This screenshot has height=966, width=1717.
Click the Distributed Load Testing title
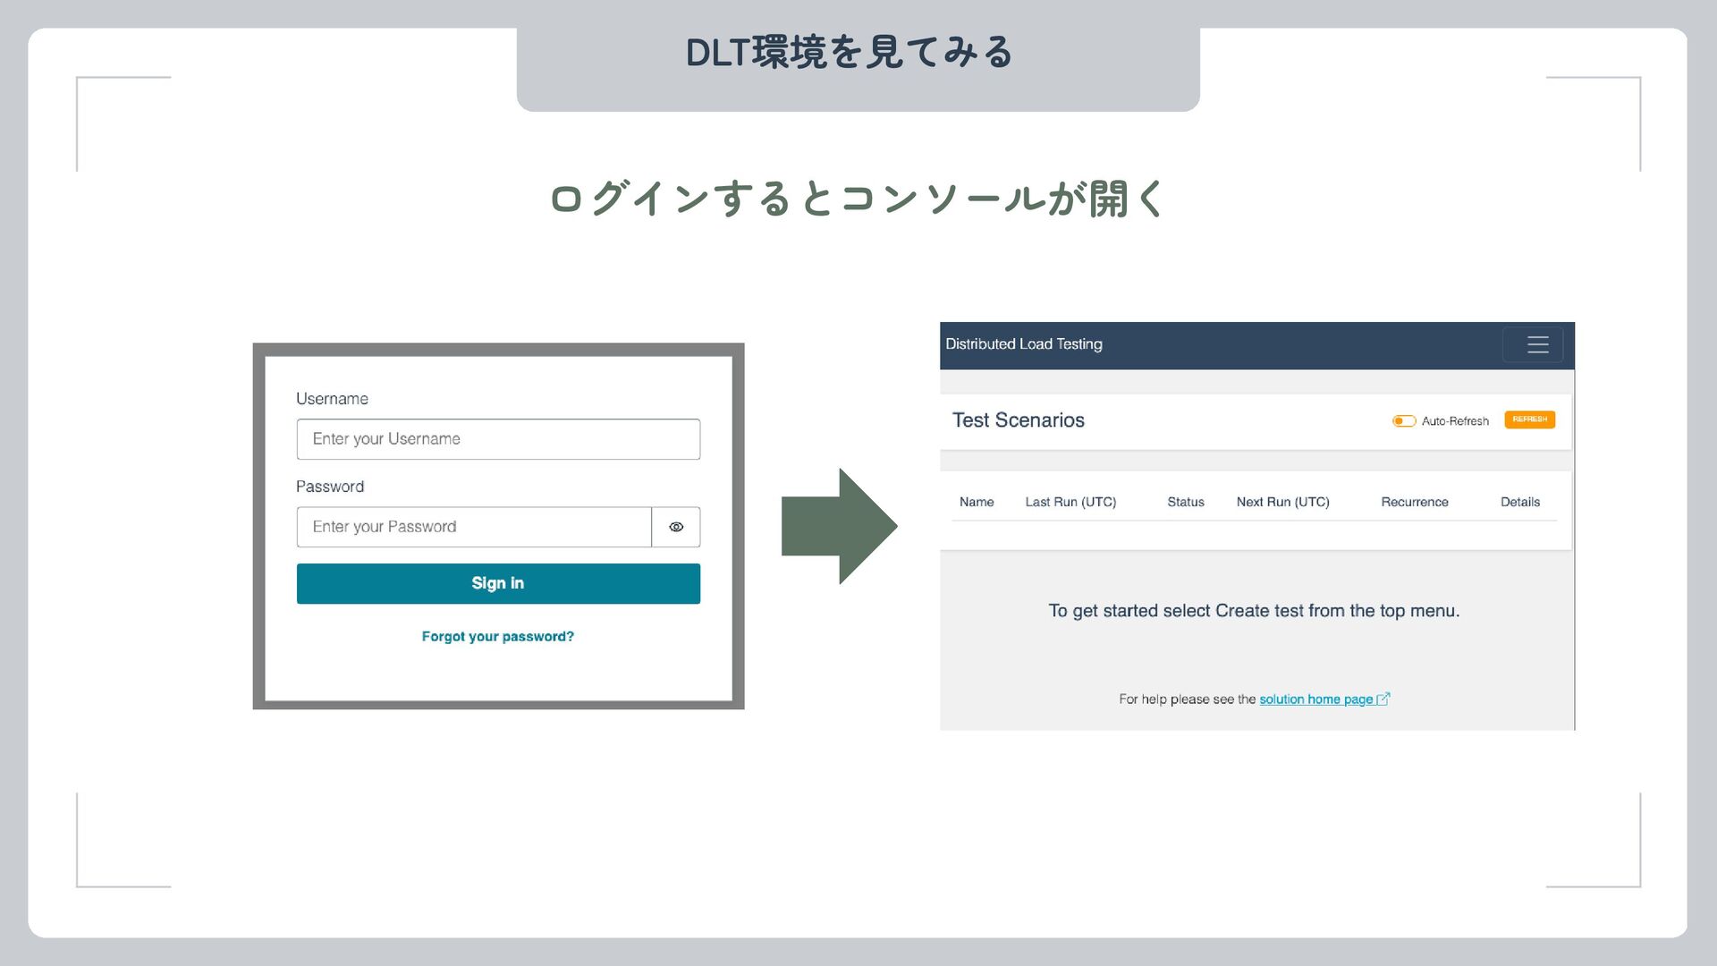click(1023, 344)
